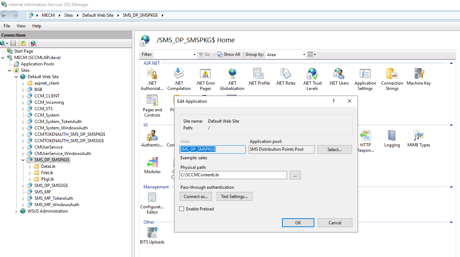This screenshot has width=460, height=257.
Task: Click MECM in the breadcrumb path
Action: (x=48, y=15)
